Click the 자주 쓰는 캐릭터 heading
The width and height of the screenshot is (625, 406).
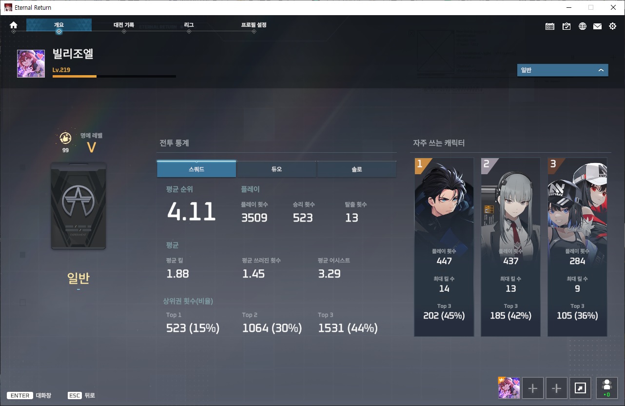pos(439,143)
